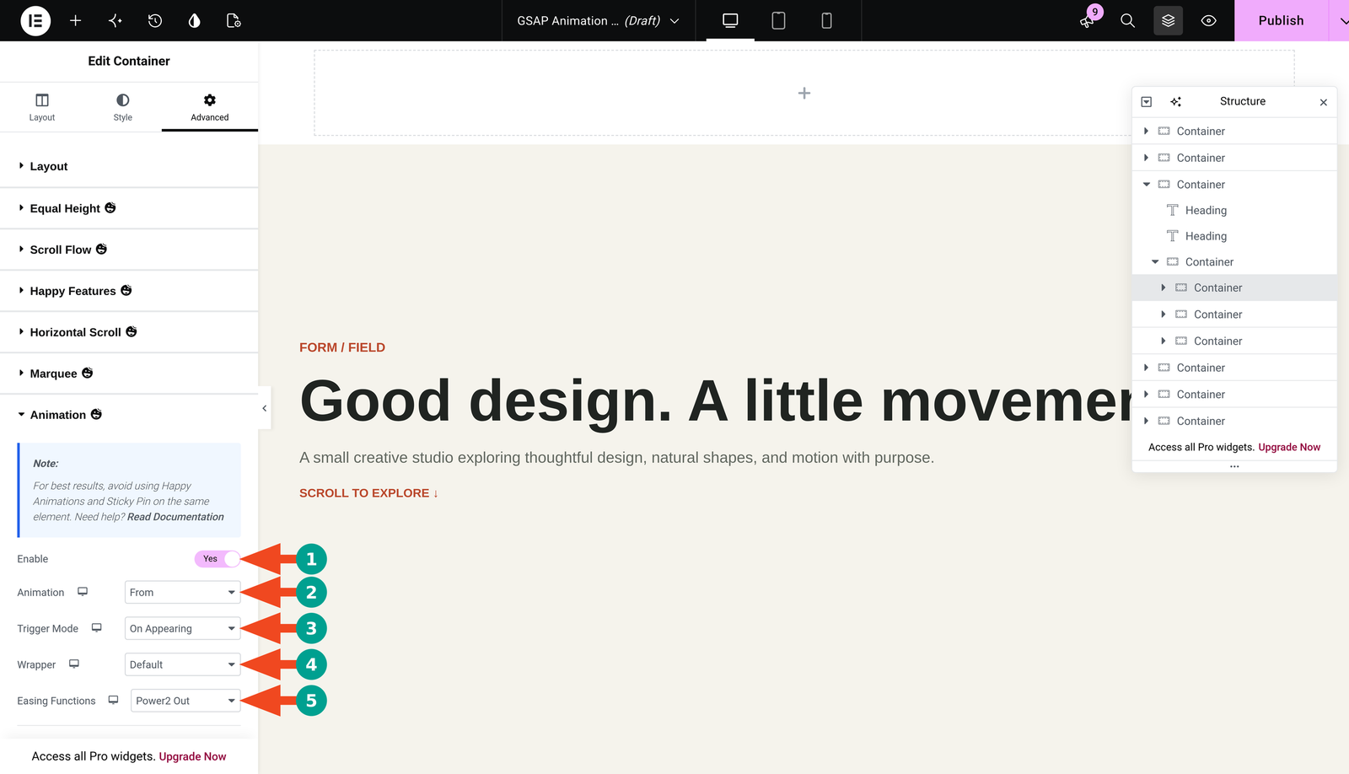
Task: Open the Read Documentation link
Action: coord(175,517)
